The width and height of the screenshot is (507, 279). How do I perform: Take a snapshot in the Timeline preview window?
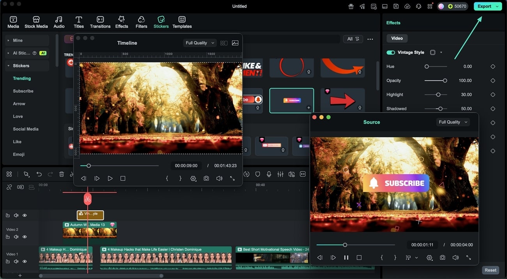[x=206, y=178]
